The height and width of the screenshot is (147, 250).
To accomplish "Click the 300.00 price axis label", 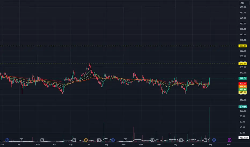I will tap(243, 56).
